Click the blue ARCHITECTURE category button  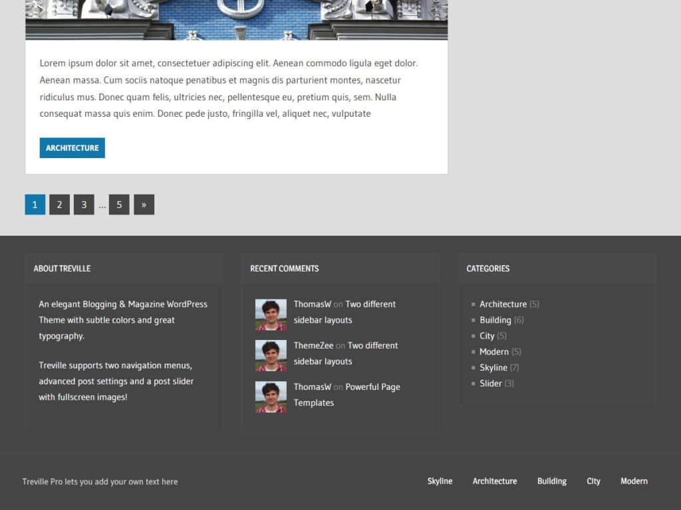pyautogui.click(x=72, y=147)
